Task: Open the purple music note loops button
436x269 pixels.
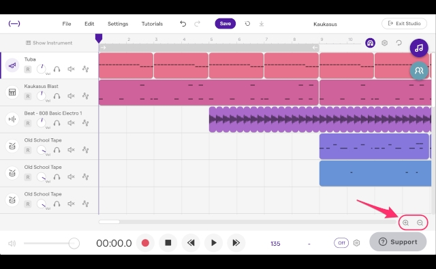Action: click(x=419, y=48)
